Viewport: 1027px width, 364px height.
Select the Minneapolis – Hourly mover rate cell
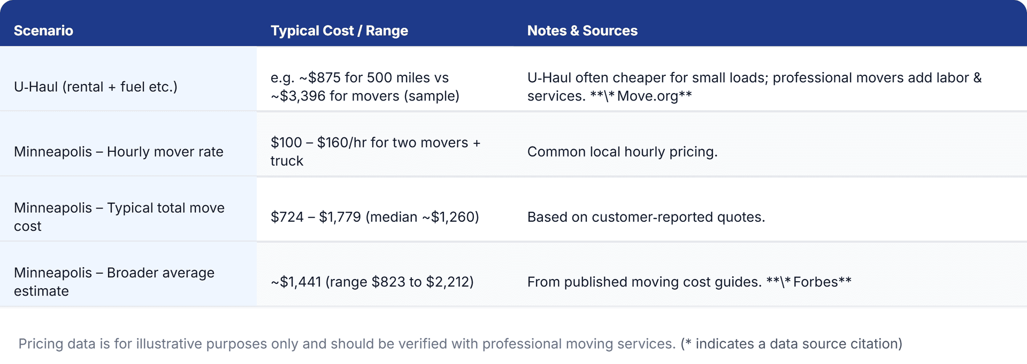(119, 152)
